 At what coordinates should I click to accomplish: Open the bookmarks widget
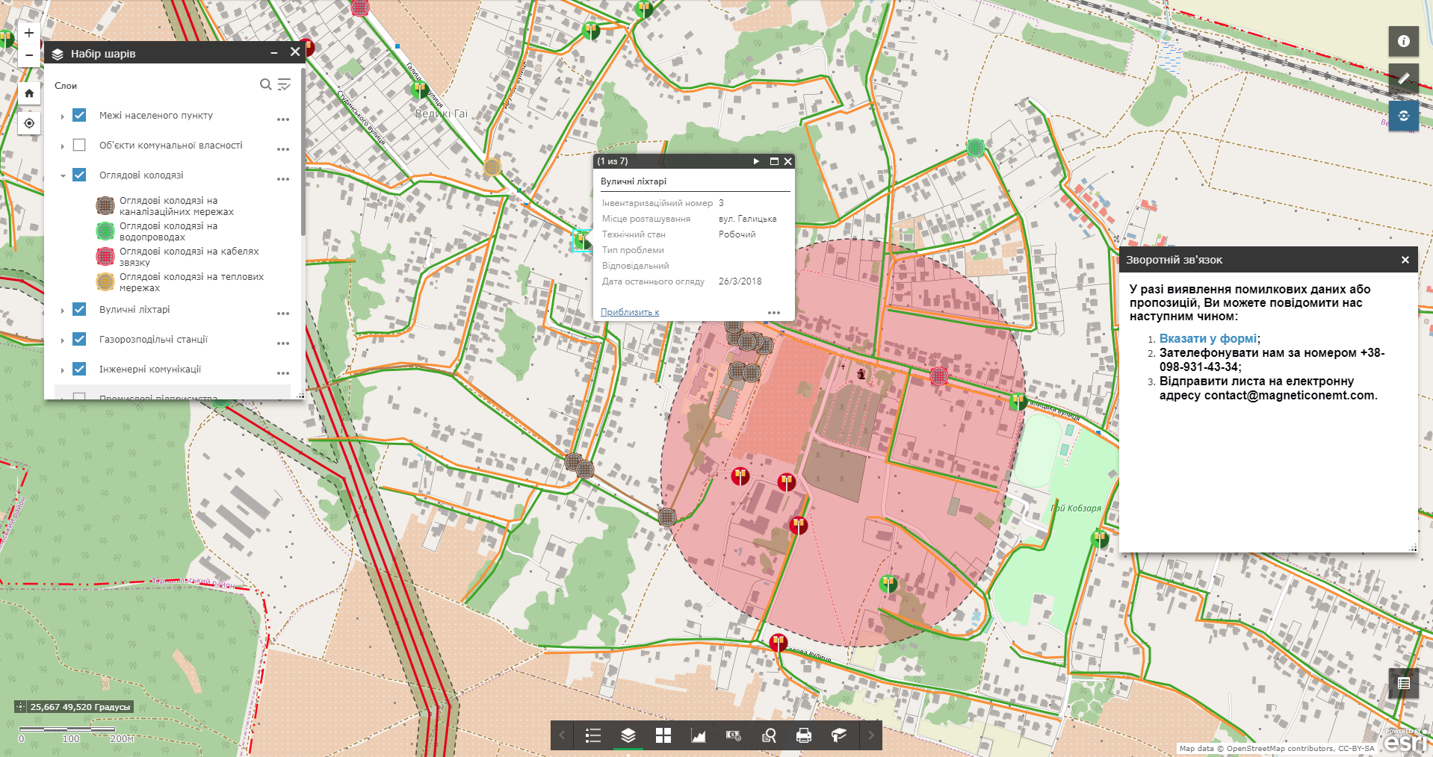(x=838, y=735)
